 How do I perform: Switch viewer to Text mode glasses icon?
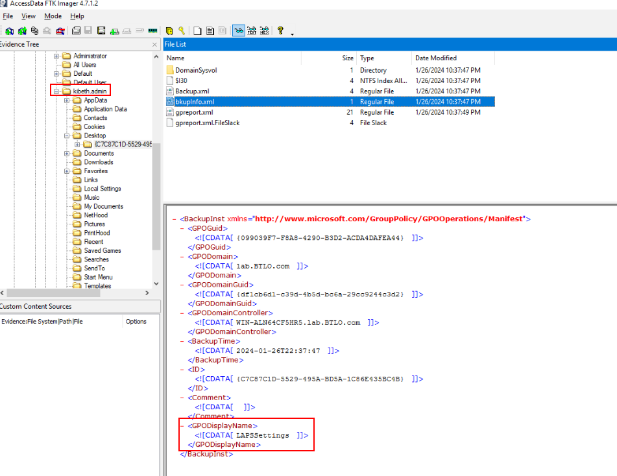click(x=252, y=30)
